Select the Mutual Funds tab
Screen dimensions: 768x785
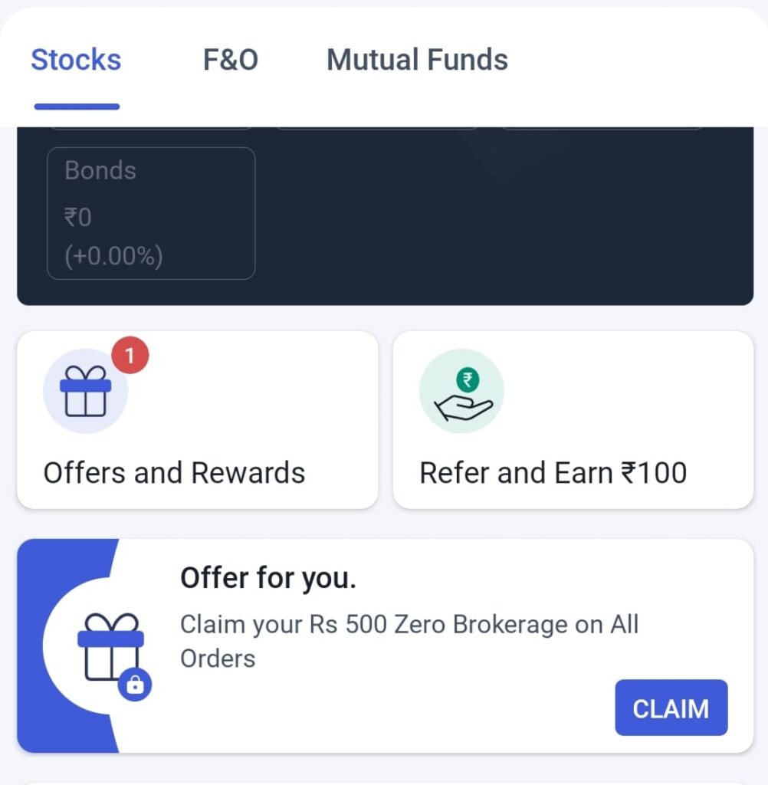pyautogui.click(x=417, y=60)
